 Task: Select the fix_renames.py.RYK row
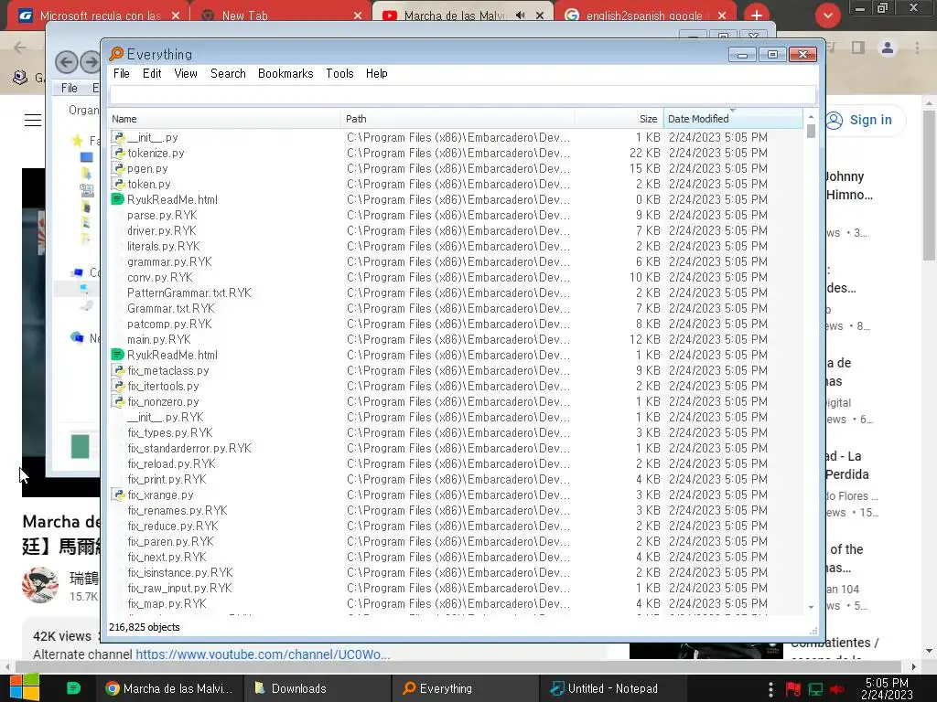point(456,510)
